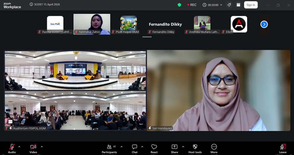Open the AI Companion sparkle icon

point(229,5)
